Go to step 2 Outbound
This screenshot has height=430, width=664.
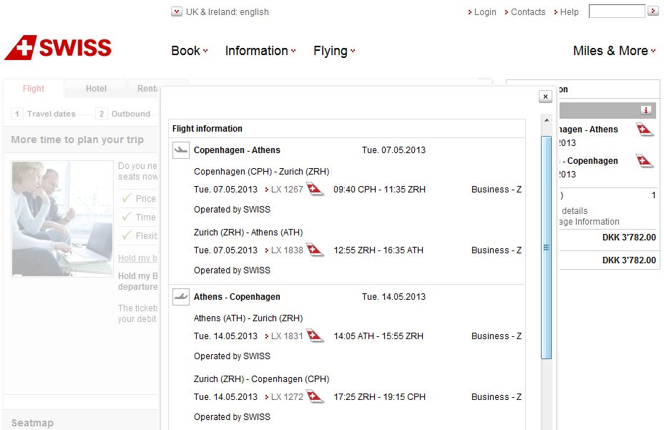[x=123, y=114]
